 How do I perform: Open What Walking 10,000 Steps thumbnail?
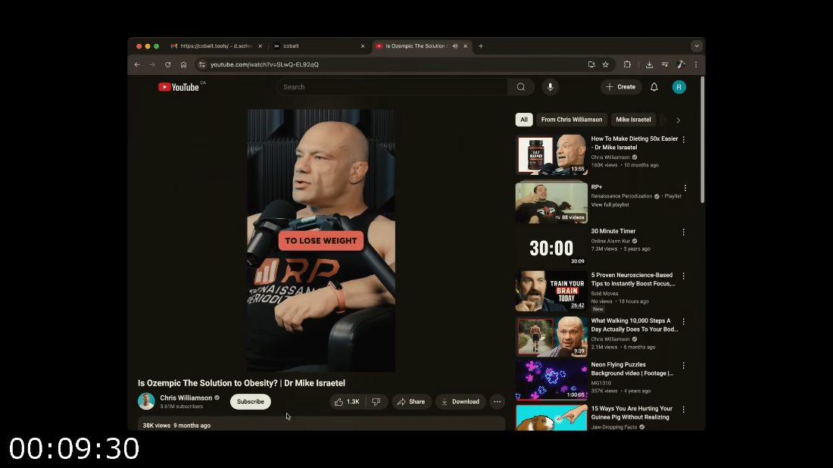(x=551, y=337)
